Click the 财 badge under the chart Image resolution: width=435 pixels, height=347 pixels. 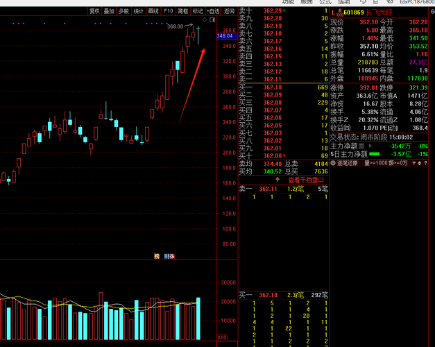tap(167, 256)
